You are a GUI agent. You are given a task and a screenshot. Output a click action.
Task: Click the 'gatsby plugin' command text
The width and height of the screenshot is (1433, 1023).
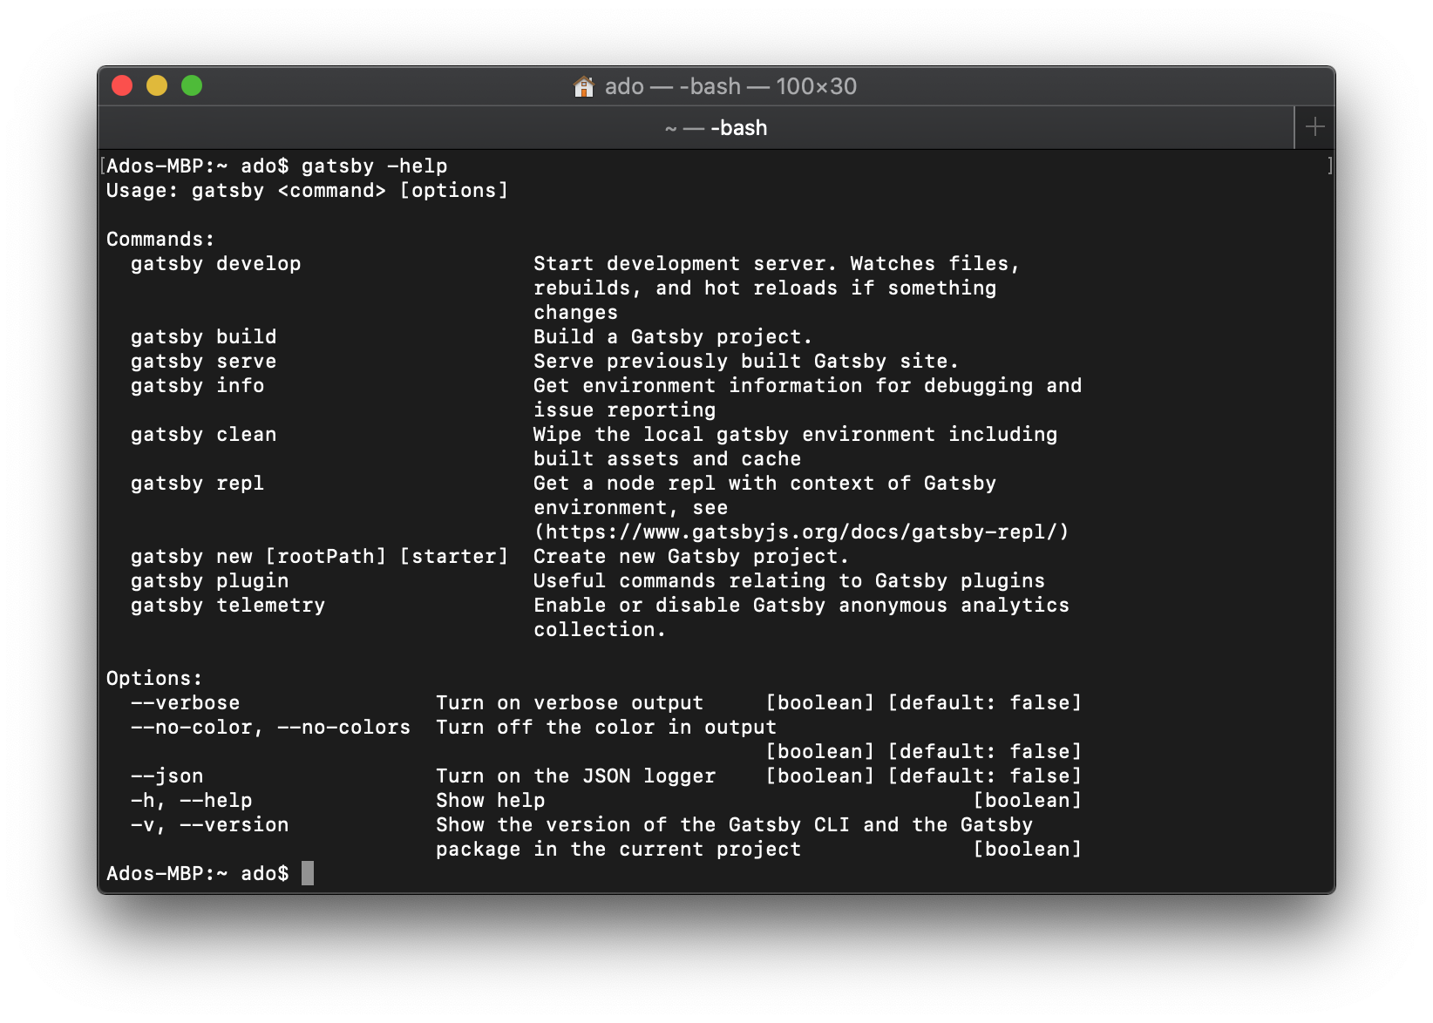pos(209,580)
